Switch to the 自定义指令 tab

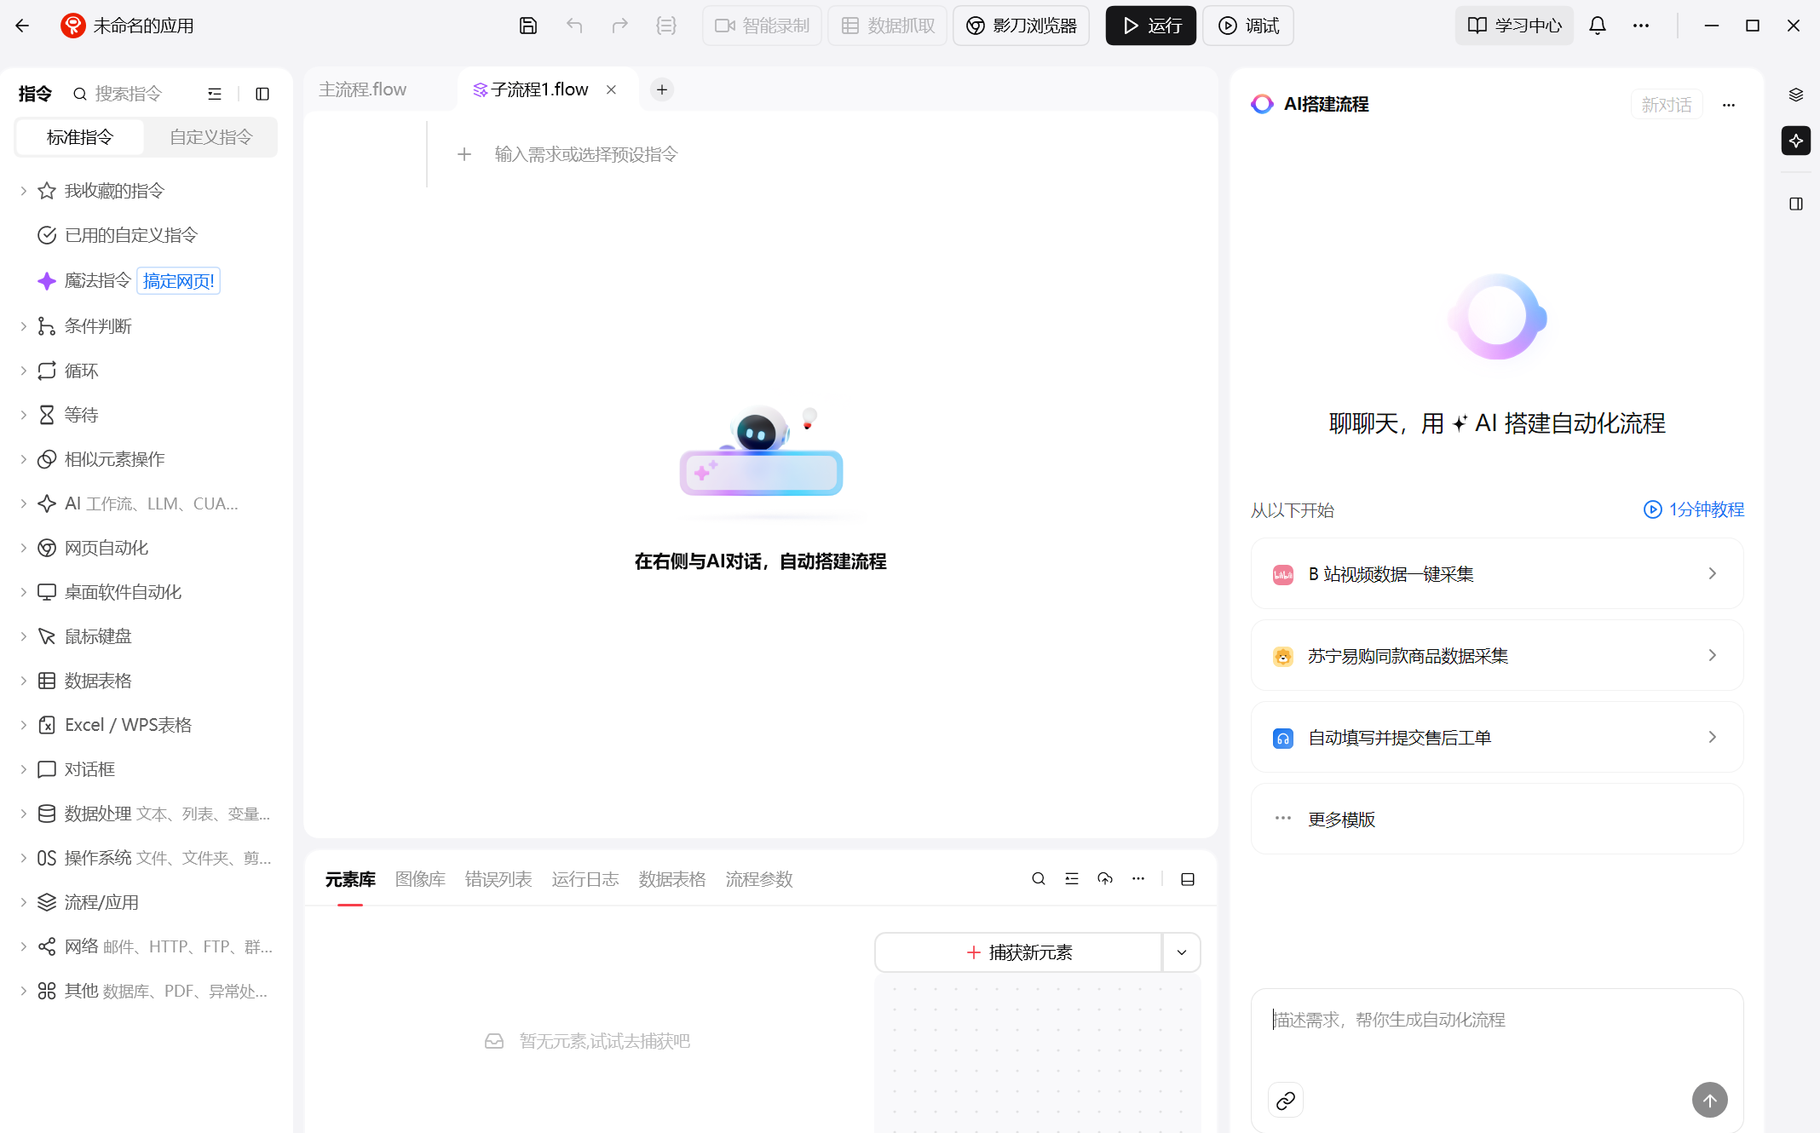210,137
